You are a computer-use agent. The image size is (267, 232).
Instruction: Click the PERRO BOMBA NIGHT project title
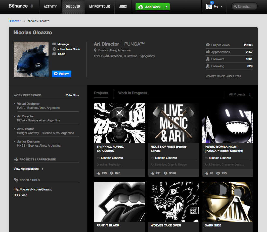point(224,149)
